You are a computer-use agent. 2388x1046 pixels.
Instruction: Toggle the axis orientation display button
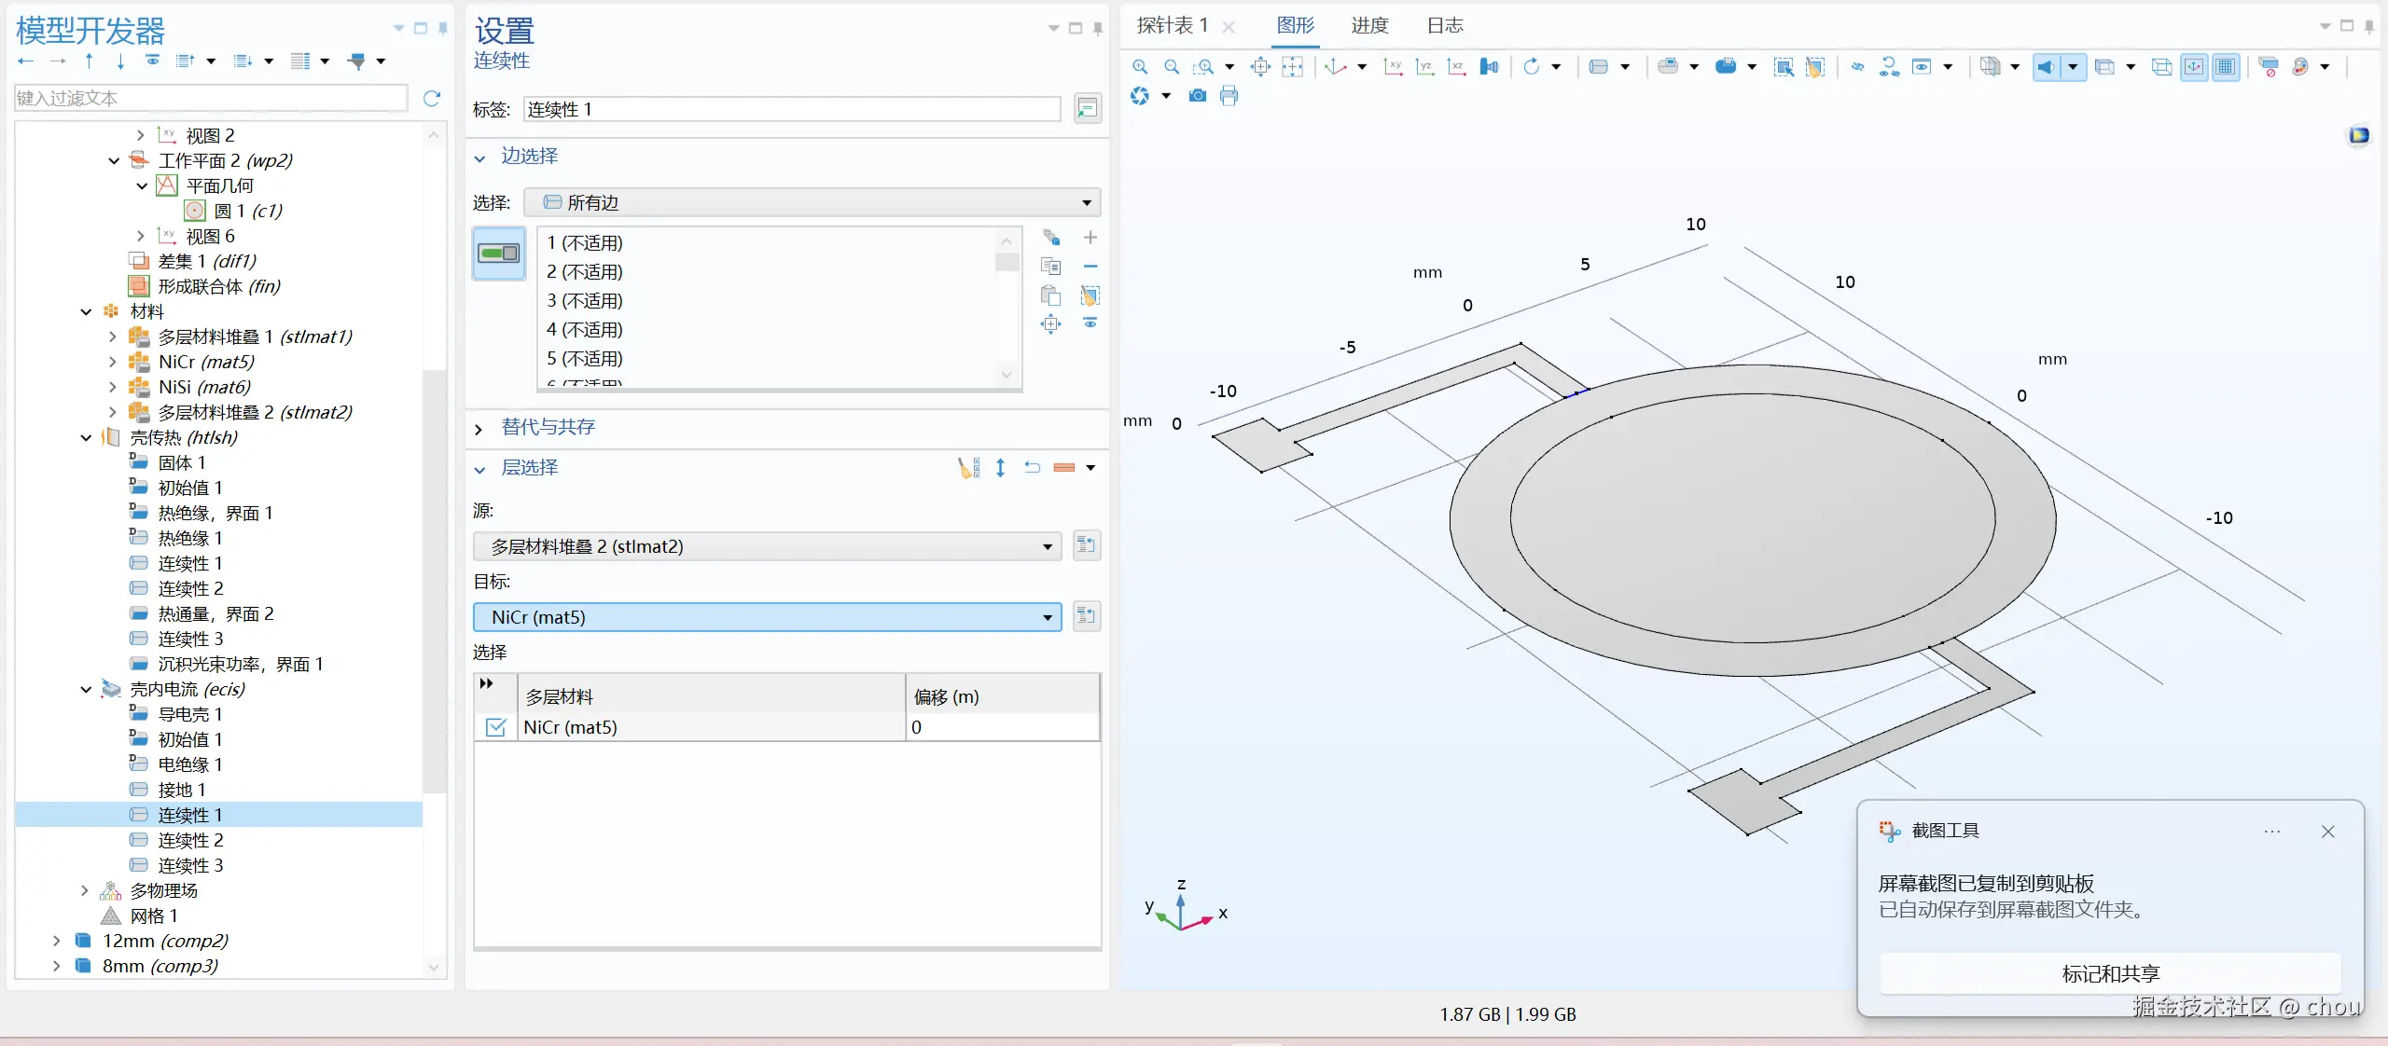(2194, 66)
